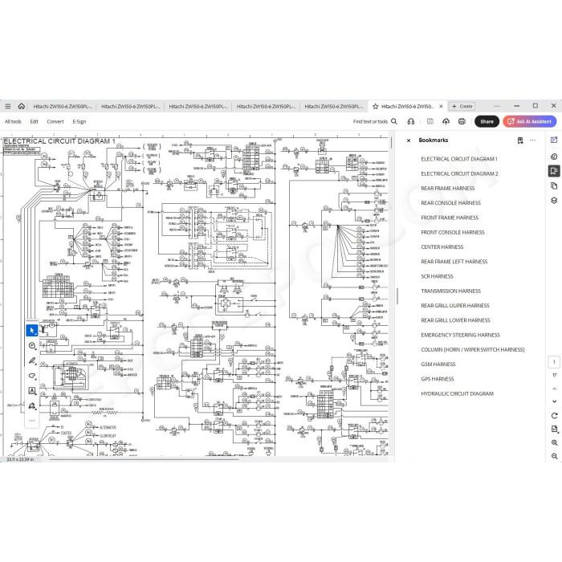
Task: Choose the add text box tool
Action: (x=32, y=391)
